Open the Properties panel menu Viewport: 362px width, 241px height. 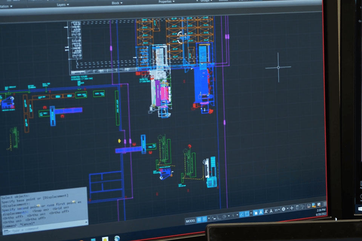coord(165,2)
